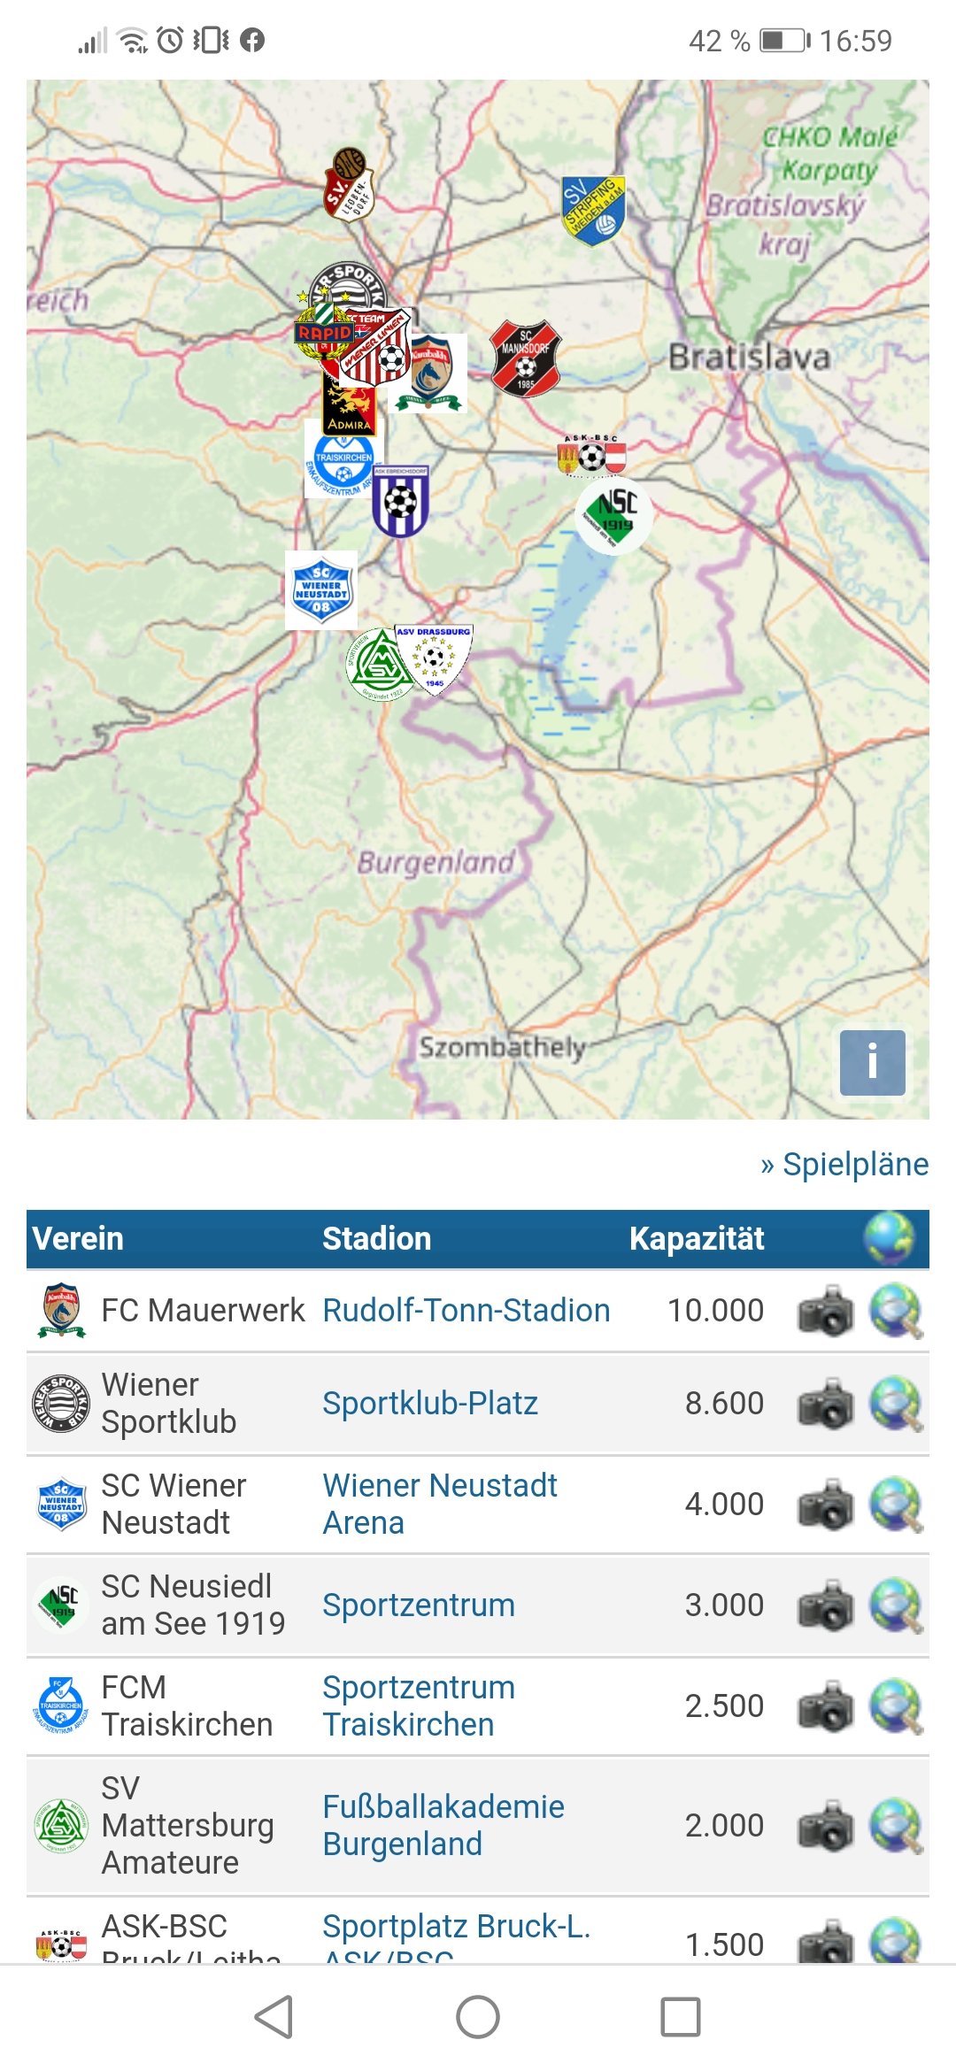The image size is (956, 2071).
Task: Open the Spielpläne link
Action: pos(844,1164)
